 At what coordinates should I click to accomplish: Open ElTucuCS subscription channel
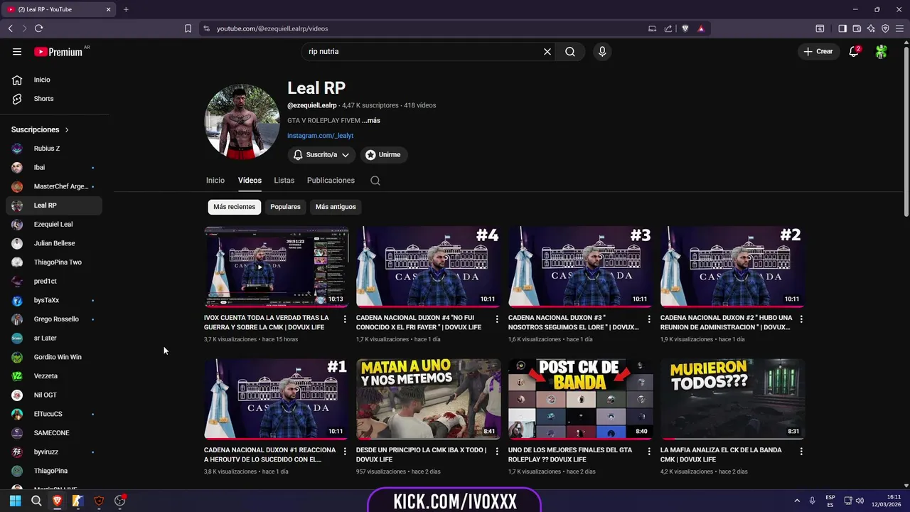coord(53,414)
